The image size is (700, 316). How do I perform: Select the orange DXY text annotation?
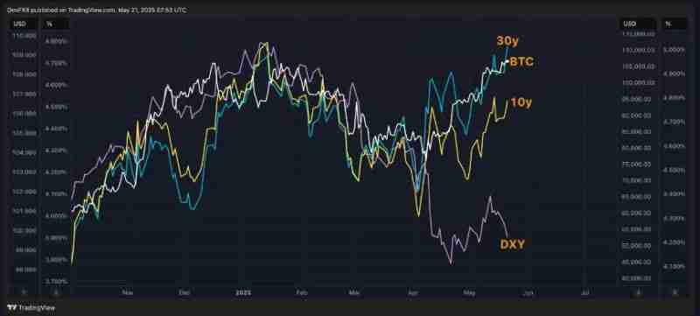[x=512, y=244]
